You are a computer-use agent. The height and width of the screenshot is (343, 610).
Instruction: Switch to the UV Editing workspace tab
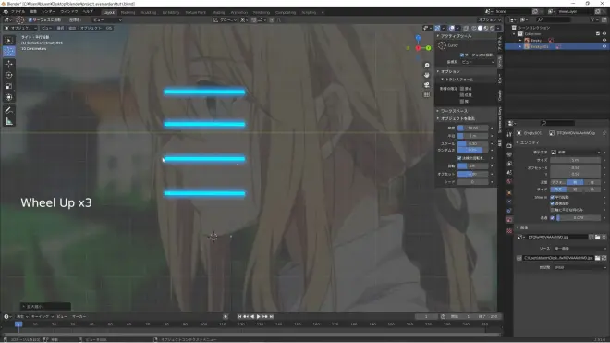point(171,12)
